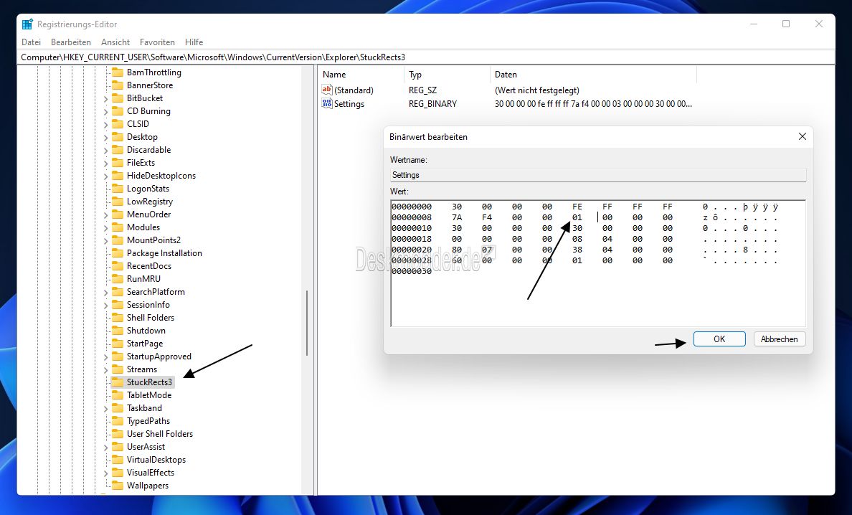Sort values by the Typ column header
The height and width of the screenshot is (515, 852).
tap(448, 75)
